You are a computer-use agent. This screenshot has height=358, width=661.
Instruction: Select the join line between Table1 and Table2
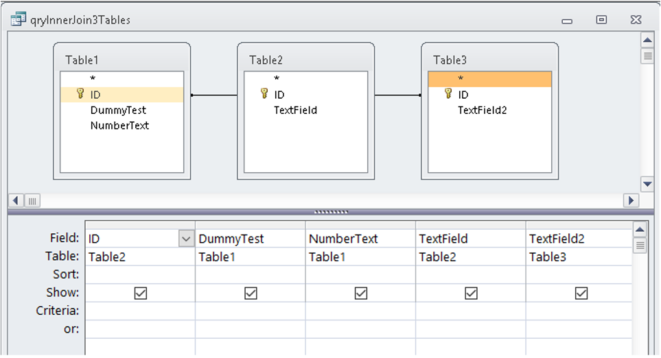(x=214, y=95)
